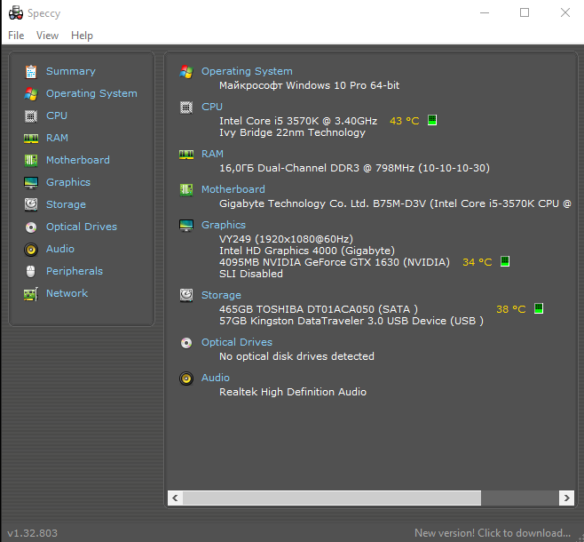Open the RAM section from sidebar
The image size is (584, 542).
[57, 138]
